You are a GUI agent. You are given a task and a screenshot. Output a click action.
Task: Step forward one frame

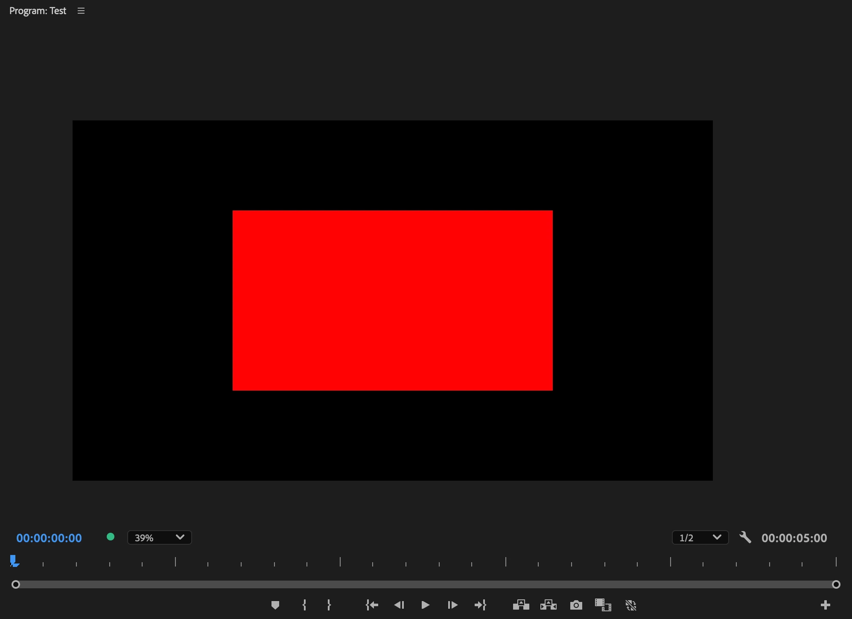(452, 605)
